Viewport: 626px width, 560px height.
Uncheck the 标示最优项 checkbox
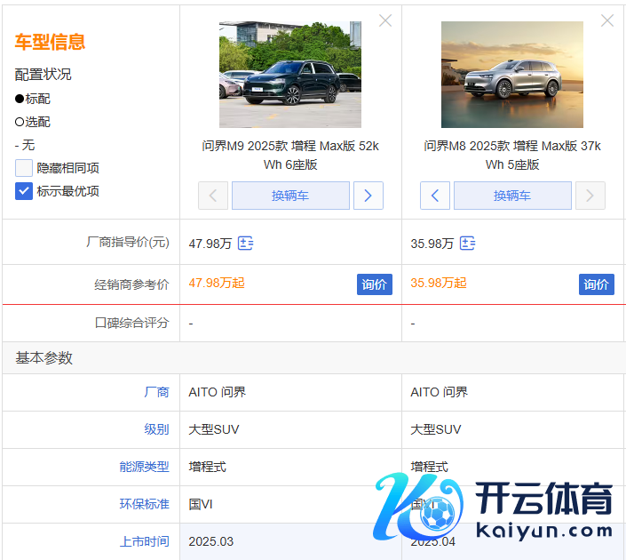coord(24,190)
